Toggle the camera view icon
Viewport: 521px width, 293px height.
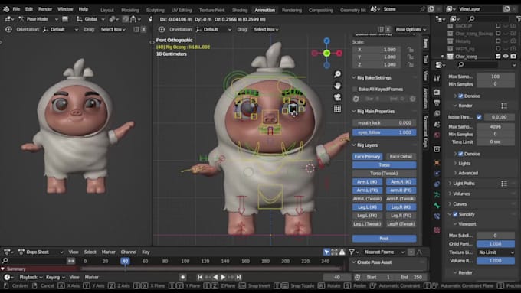coord(337,97)
